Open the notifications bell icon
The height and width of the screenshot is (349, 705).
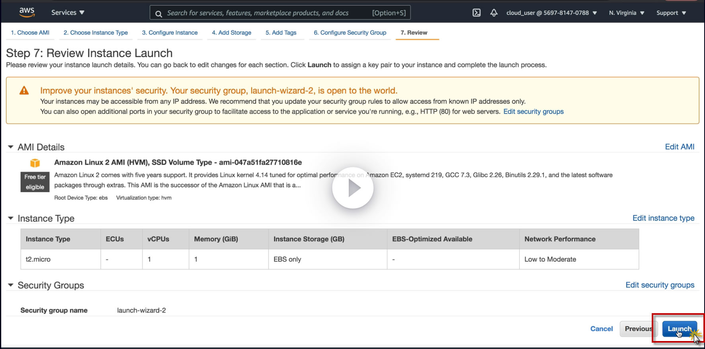494,13
